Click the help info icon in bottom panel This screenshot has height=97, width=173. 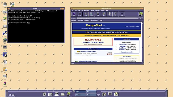click(x=116, y=94)
